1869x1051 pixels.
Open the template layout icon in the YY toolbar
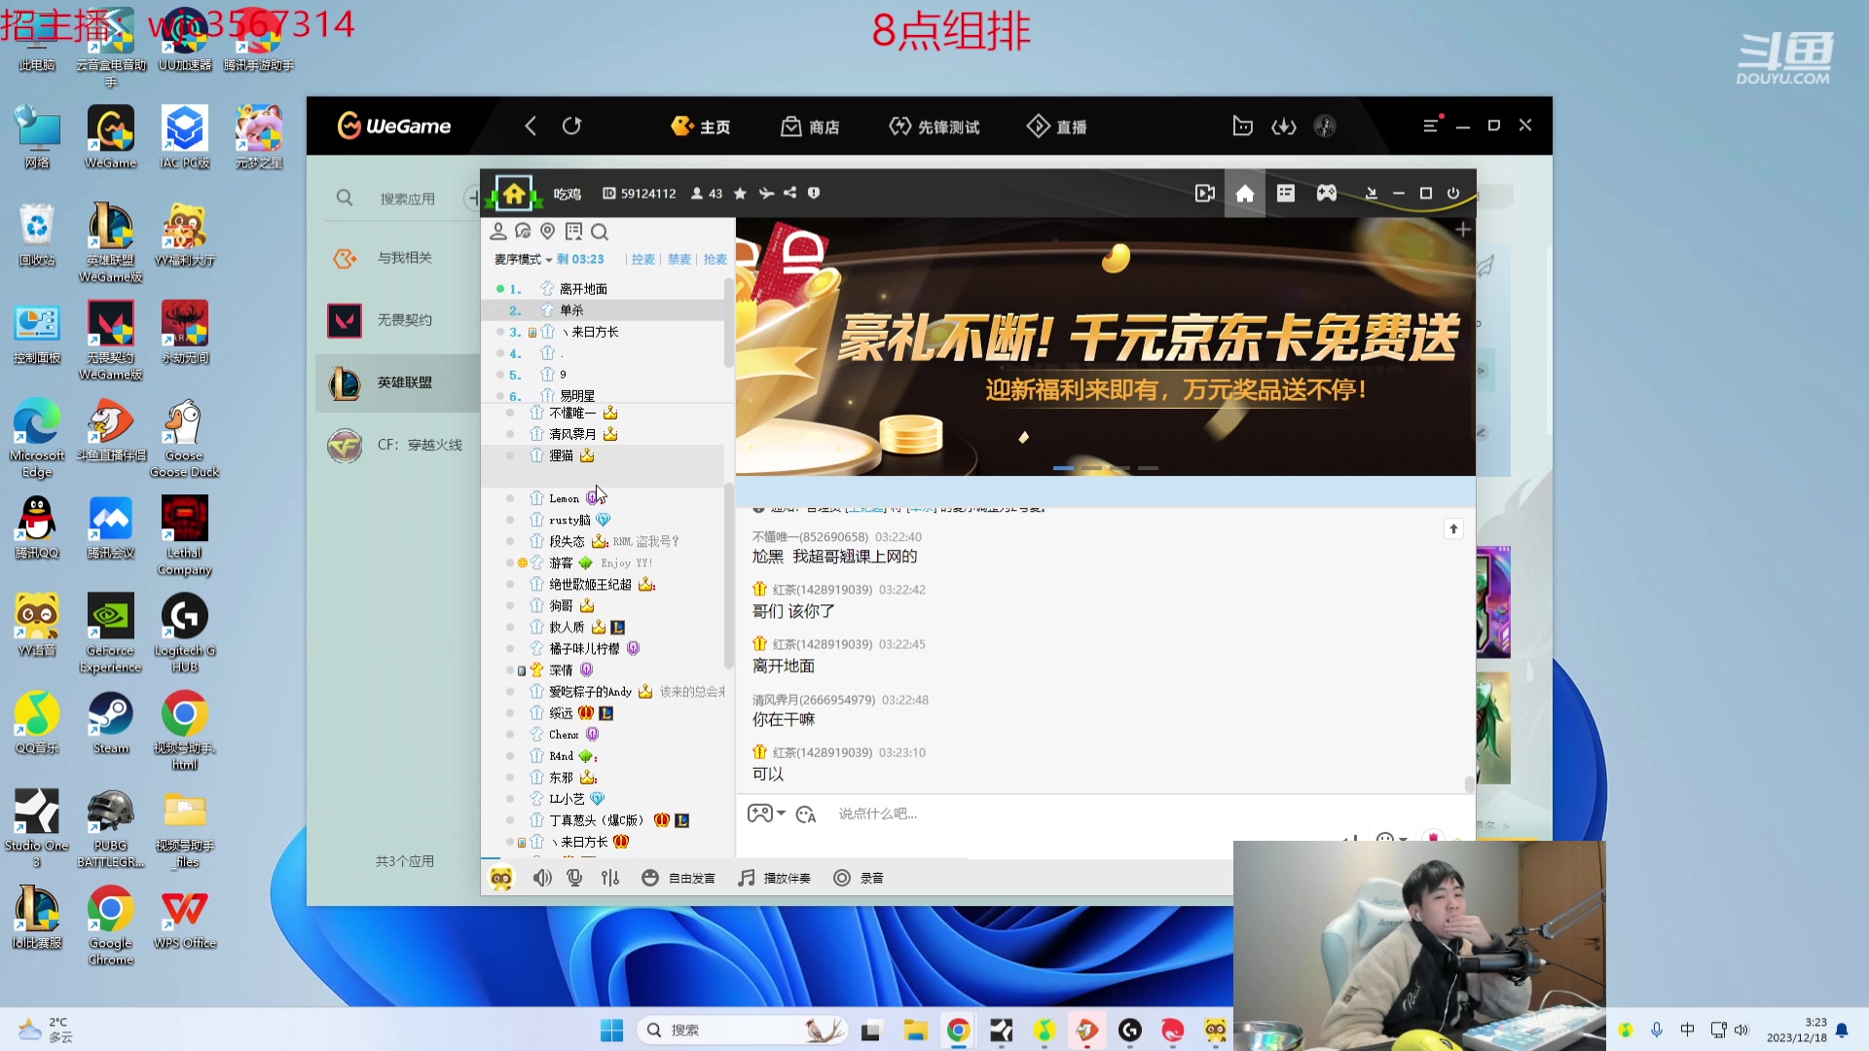pyautogui.click(x=1286, y=193)
